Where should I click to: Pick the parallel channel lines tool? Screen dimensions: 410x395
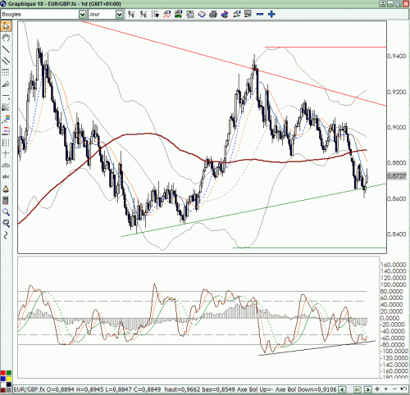pos(6,61)
